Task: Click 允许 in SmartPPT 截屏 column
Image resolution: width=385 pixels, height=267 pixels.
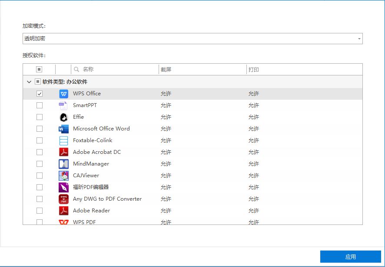Action: pyautogui.click(x=166, y=105)
